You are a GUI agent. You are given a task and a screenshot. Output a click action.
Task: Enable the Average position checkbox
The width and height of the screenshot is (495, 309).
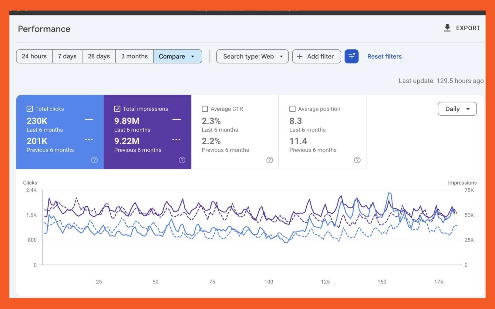292,109
